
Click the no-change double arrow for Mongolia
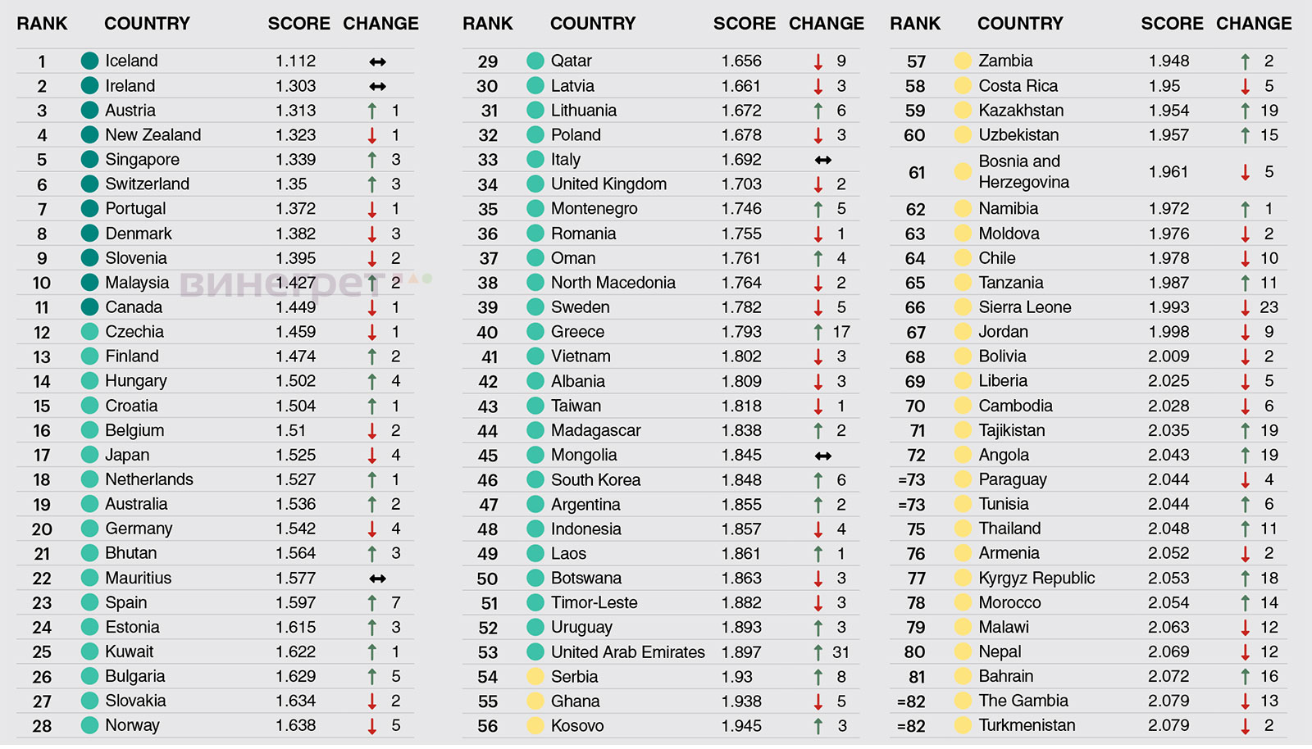[823, 456]
